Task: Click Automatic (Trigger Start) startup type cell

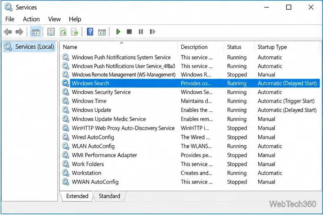Action: point(286,101)
